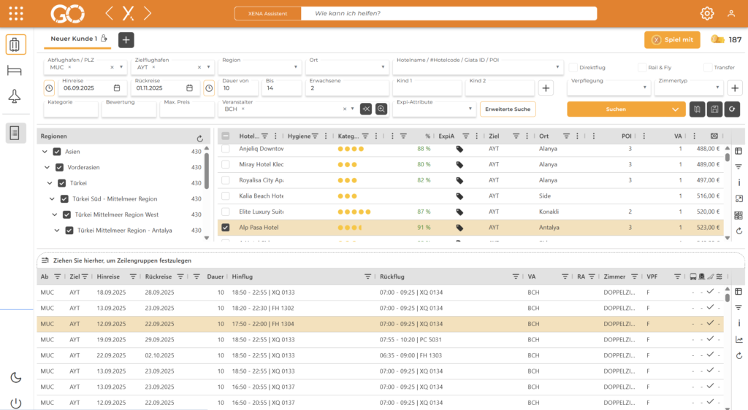Image resolution: width=748 pixels, height=410 pixels.
Task: Open the package travel suitcase icon in sidebar
Action: point(15,45)
